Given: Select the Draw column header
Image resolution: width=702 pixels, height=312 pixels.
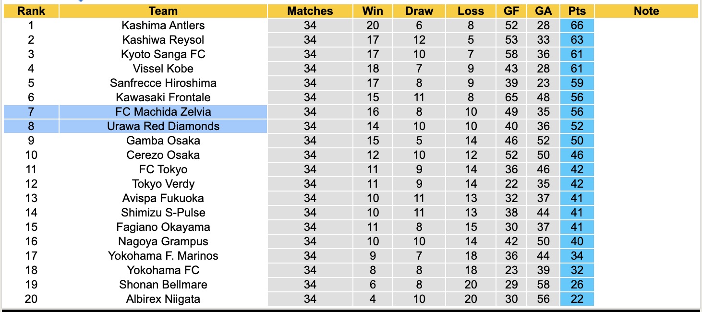Looking at the screenshot, I should pyautogui.click(x=419, y=11).
